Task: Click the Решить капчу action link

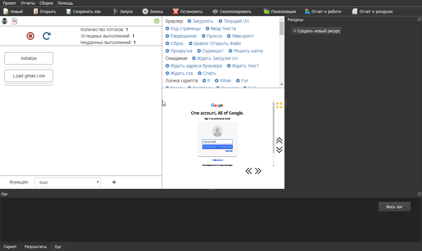Action: click(248, 51)
